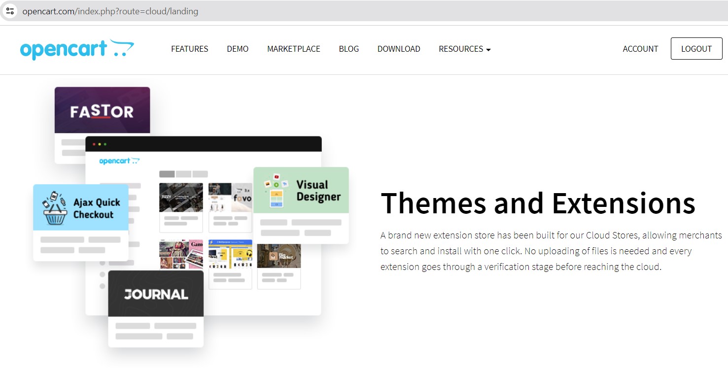Click the Visual Designer layout icon
This screenshot has width=728, height=368.
[x=276, y=190]
